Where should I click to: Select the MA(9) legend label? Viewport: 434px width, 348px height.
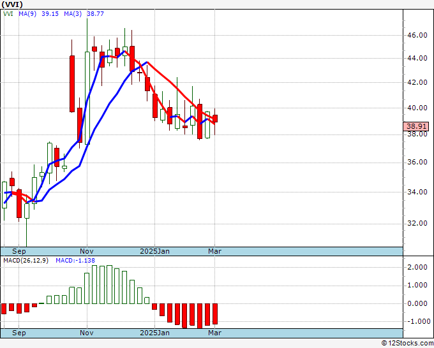(x=27, y=14)
